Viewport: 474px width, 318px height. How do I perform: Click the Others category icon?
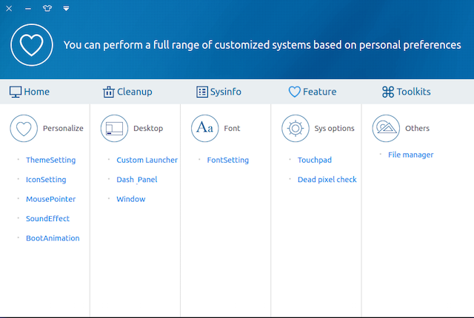pyautogui.click(x=386, y=128)
